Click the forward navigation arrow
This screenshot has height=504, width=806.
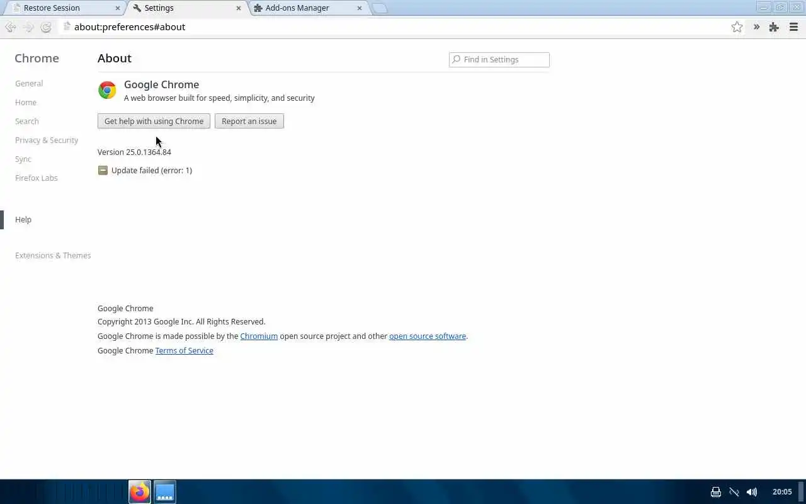(28, 27)
